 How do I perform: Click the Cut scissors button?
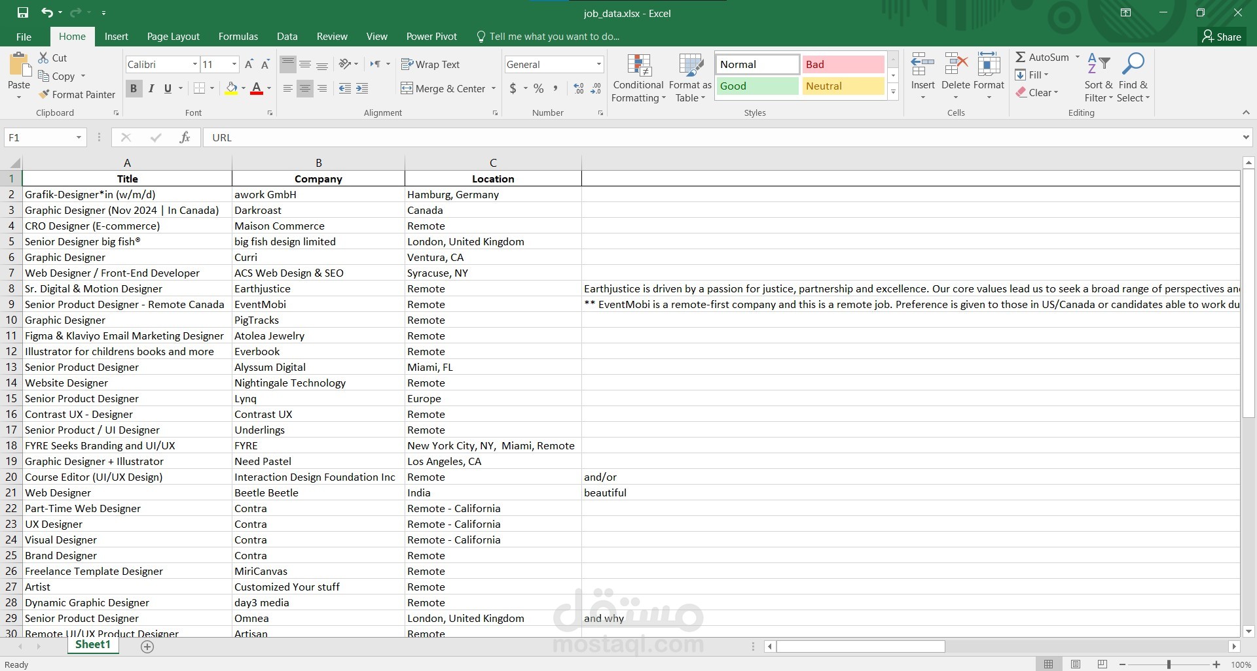[52, 58]
